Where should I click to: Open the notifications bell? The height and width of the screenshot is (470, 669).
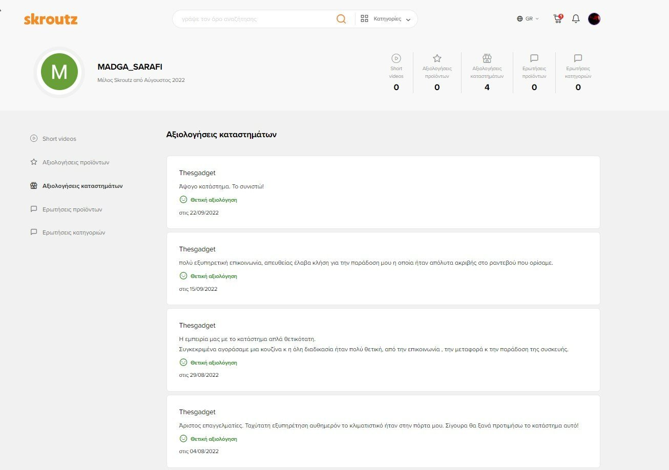(576, 19)
